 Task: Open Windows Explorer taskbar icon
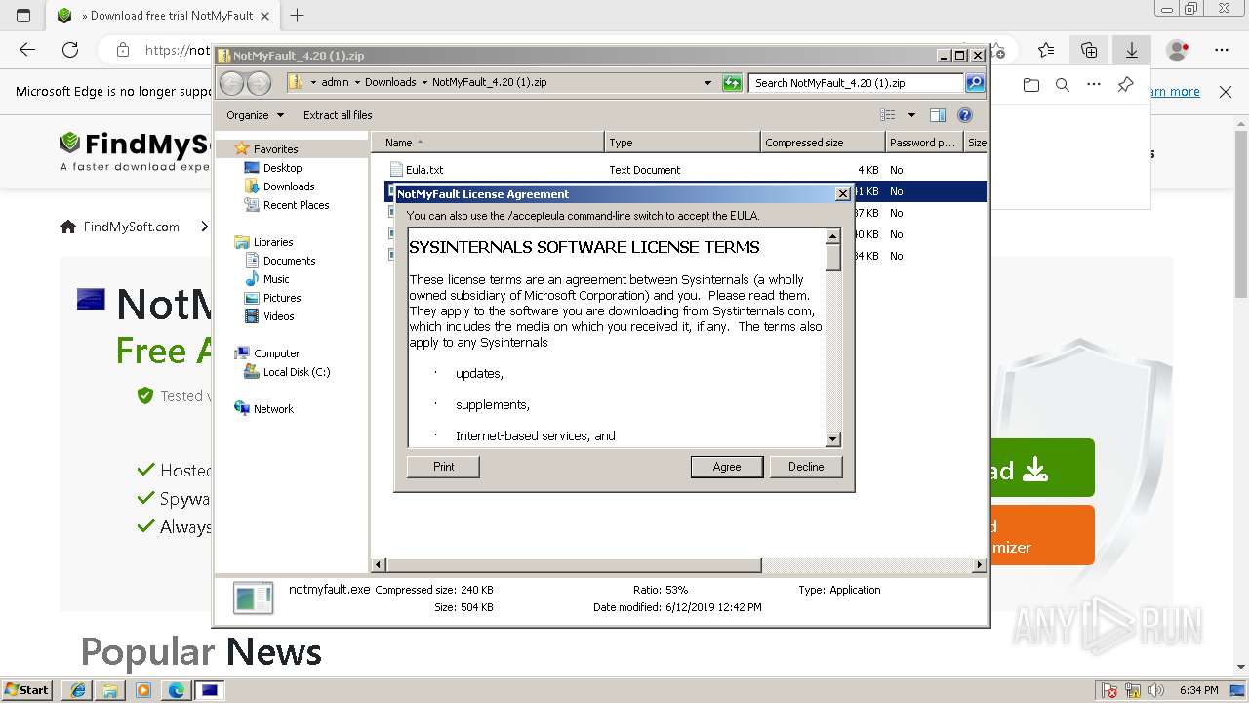110,690
